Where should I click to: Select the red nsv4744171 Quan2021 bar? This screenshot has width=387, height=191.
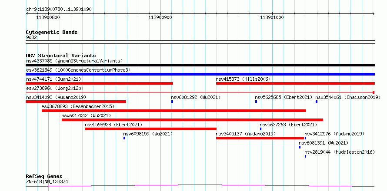point(100,83)
